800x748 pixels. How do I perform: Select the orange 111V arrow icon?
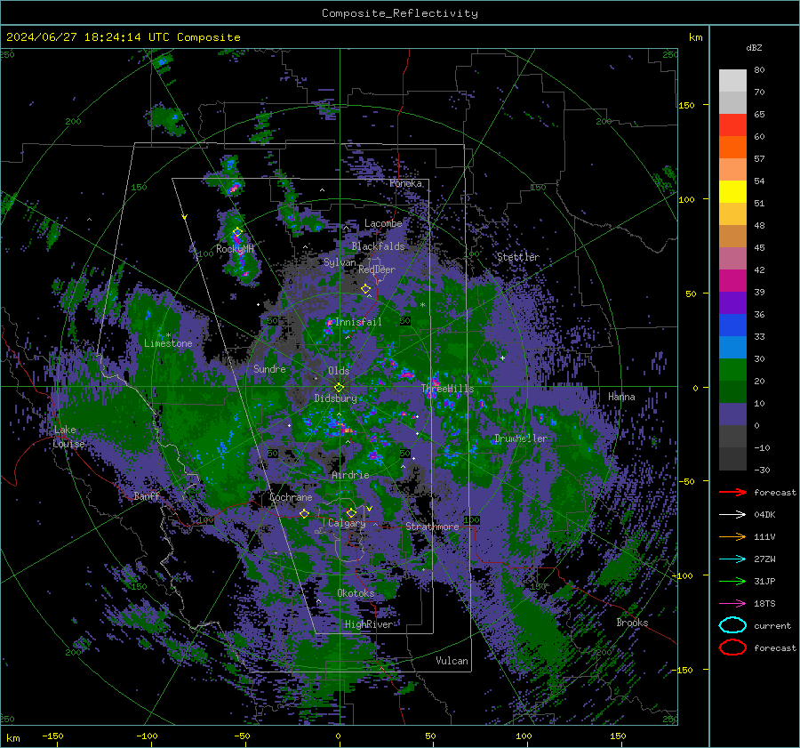pos(732,536)
